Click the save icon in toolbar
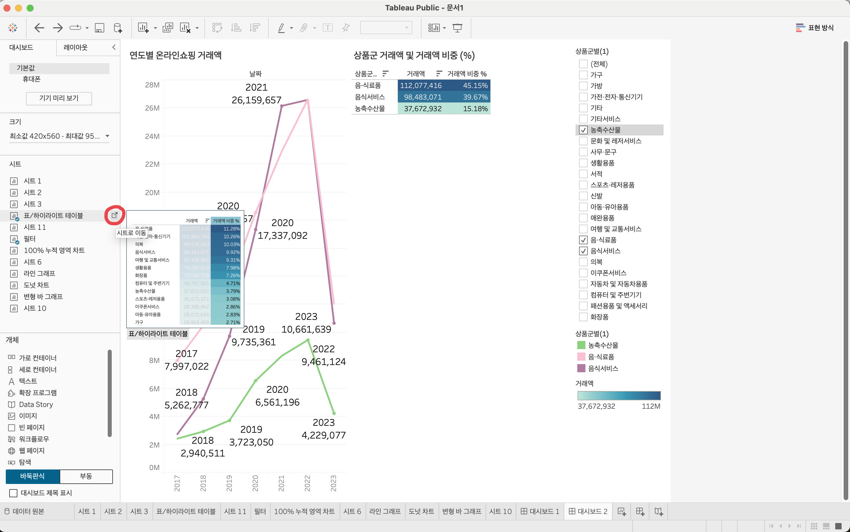The image size is (850, 532). (x=100, y=28)
